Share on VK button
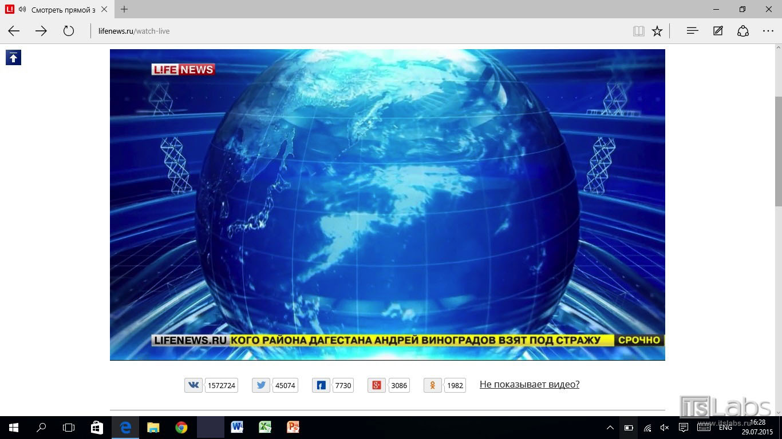Viewport: 782px width, 439px height. [193, 385]
